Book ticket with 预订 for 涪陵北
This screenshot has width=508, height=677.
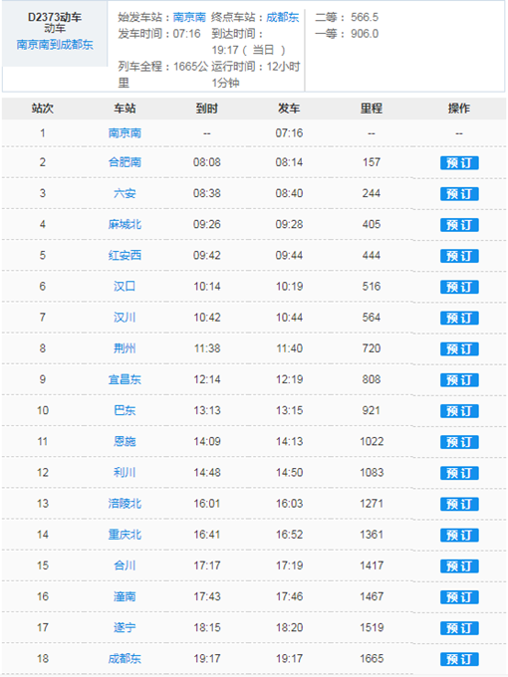coord(459,505)
